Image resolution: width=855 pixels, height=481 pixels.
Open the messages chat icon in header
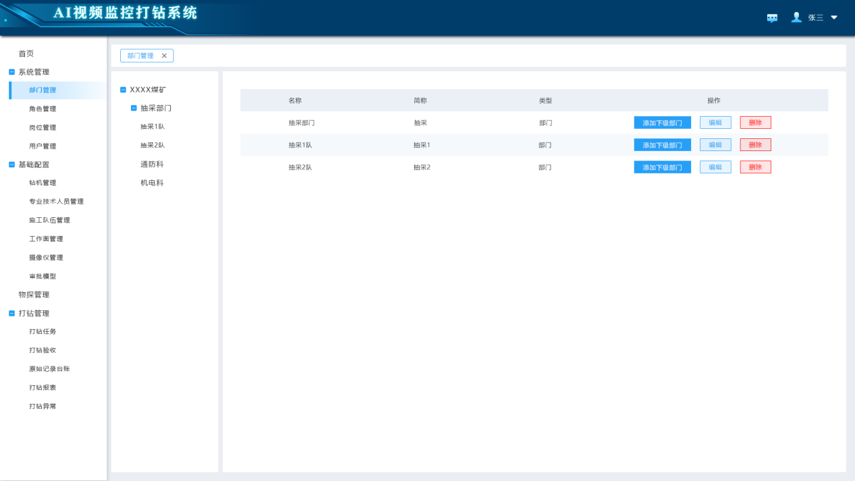click(x=772, y=18)
